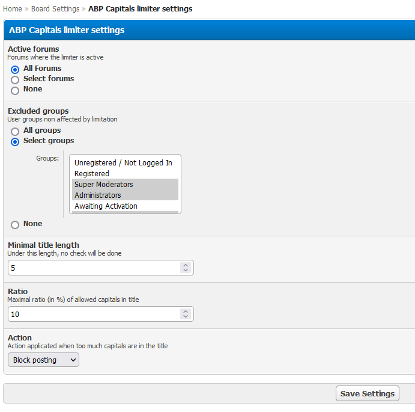Go to Home in breadcrumb
The width and height of the screenshot is (415, 412).
(12, 9)
